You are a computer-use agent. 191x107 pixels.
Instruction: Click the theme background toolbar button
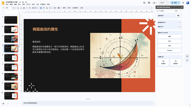pyautogui.click(x=75, y=8)
